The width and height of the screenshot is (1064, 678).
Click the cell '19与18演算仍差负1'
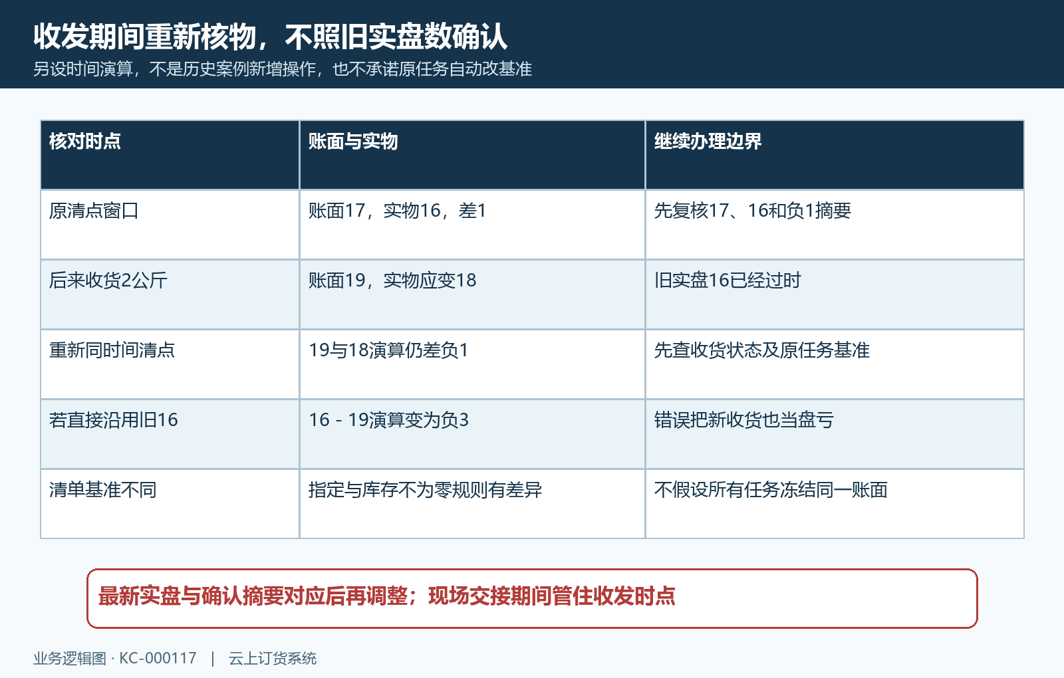(472, 364)
